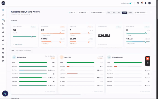
Task: Open the Advanced Filters dropdown
Action: click(x=98, y=13)
